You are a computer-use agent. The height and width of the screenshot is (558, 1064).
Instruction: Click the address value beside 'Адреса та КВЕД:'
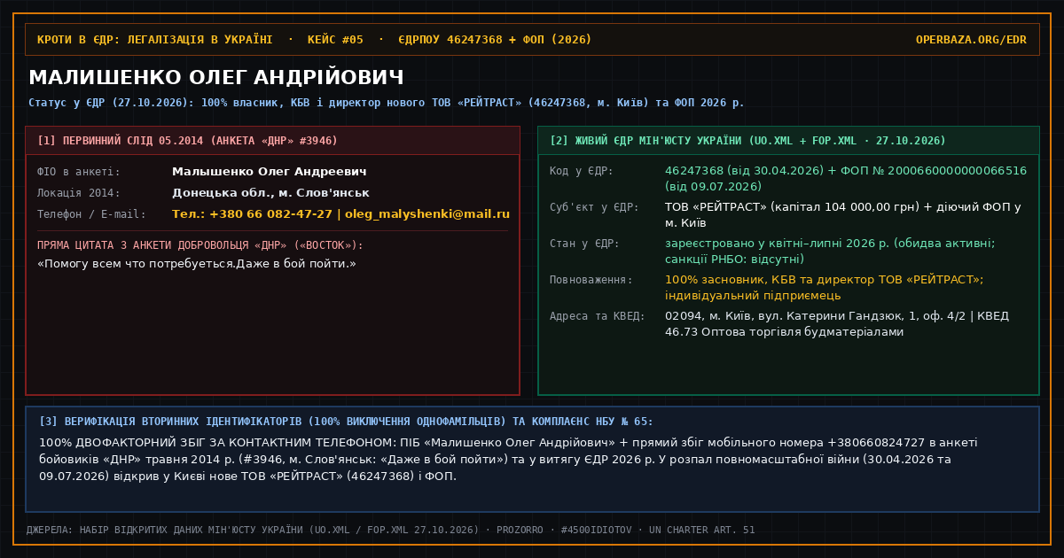coord(837,324)
